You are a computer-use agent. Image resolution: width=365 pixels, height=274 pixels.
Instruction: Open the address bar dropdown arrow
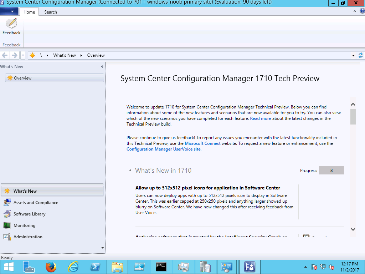pos(353,55)
